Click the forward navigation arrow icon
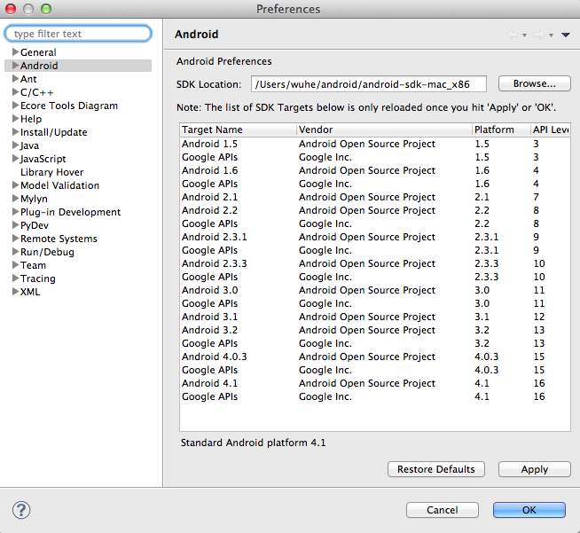The width and height of the screenshot is (580, 533). 539,35
